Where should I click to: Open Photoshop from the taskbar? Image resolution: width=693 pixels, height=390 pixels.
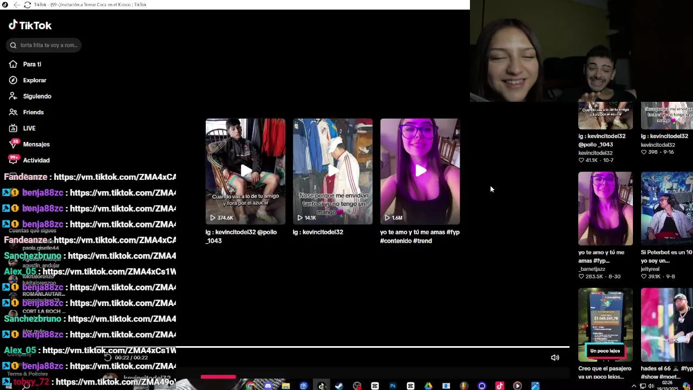click(x=393, y=386)
